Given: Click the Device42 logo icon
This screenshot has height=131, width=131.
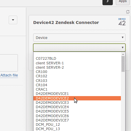Looking at the screenshot, I should click(122, 22).
